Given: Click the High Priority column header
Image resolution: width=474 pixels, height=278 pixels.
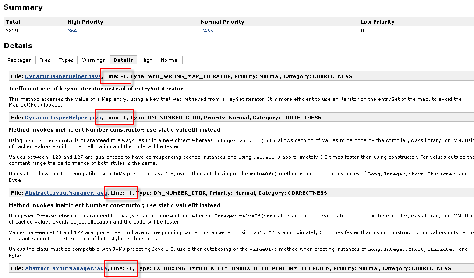Looking at the screenshot, I should coord(85,22).
